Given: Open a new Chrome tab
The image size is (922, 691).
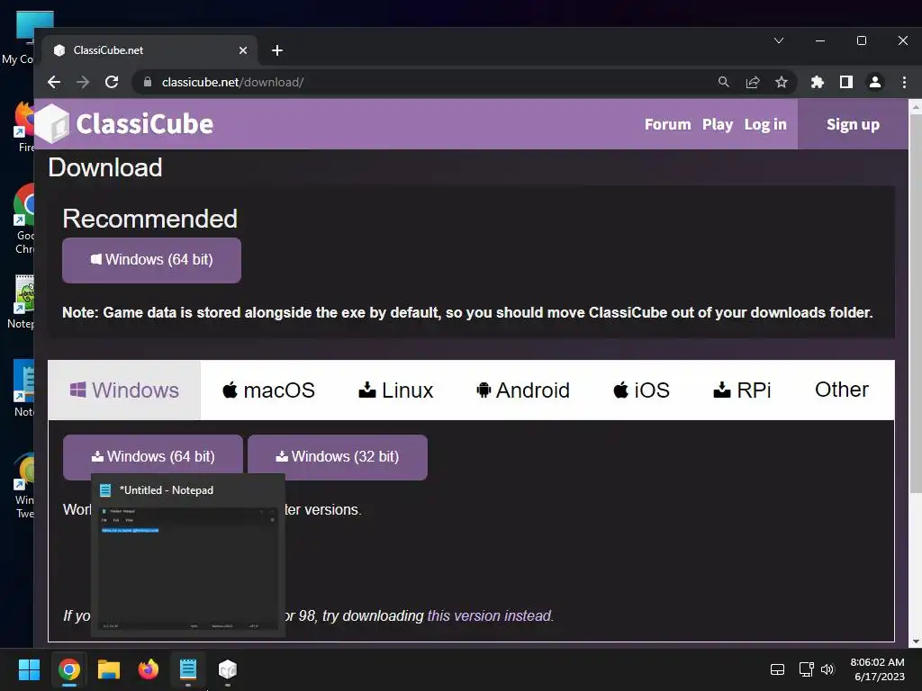Looking at the screenshot, I should point(277,50).
